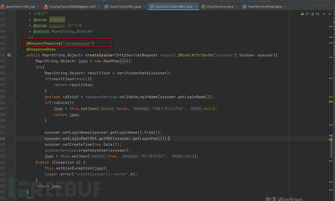Close the CourseFavoritesMapper.xml tab
335x201 pixels.
pos(99,6)
